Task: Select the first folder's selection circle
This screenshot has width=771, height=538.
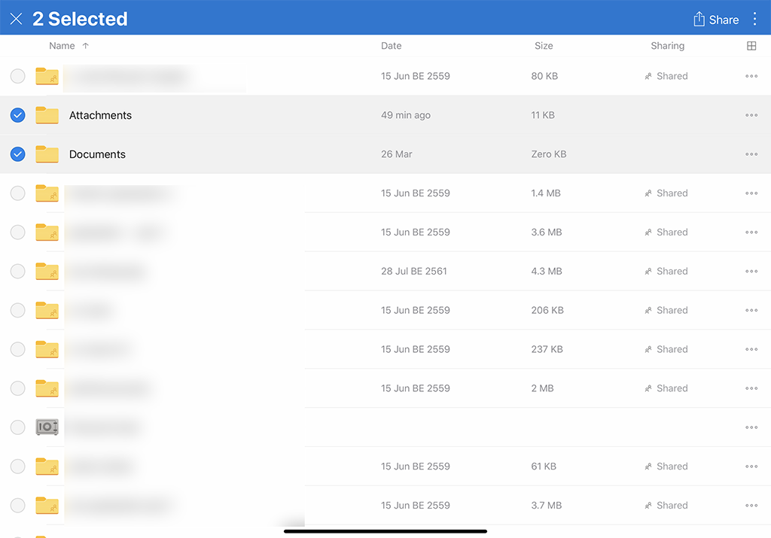Action: click(17, 76)
